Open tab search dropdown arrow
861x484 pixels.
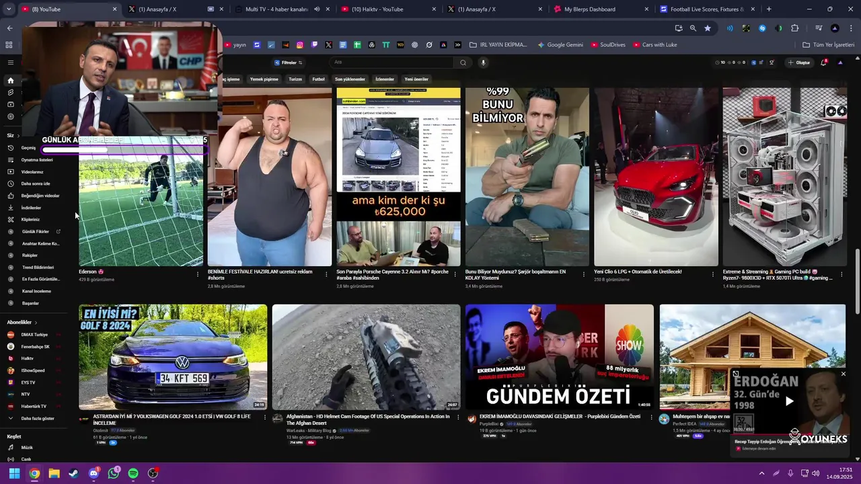[x=9, y=9]
